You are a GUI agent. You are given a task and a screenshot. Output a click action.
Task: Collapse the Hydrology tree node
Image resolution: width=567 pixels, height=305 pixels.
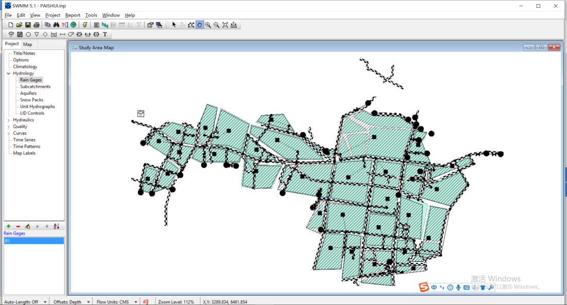(x=8, y=74)
